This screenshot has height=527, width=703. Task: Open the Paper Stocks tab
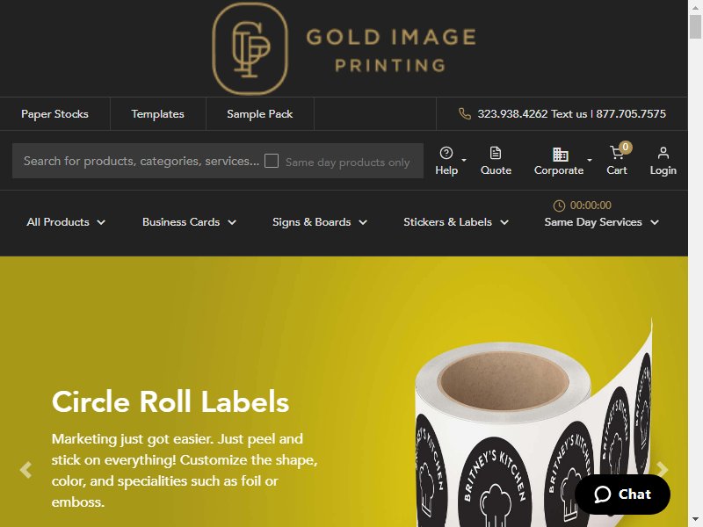click(54, 114)
